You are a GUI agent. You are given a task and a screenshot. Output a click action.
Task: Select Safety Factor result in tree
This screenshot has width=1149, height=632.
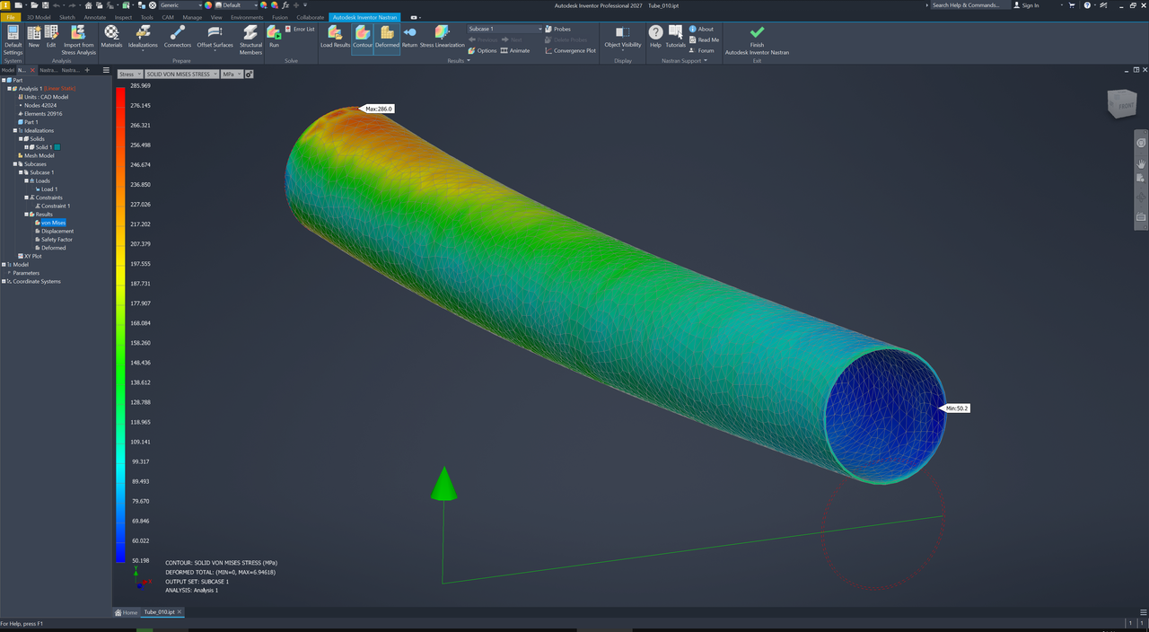tap(57, 240)
